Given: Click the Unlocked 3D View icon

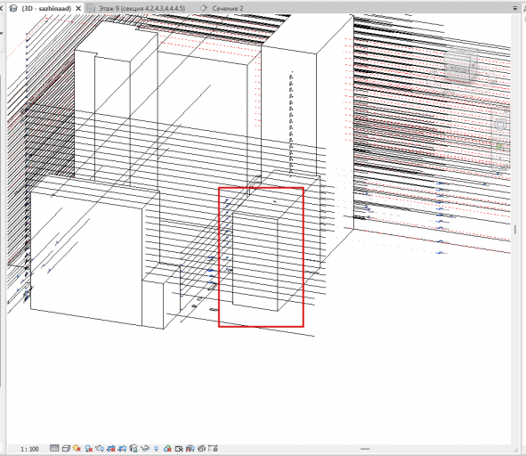Looking at the screenshot, I should (x=134, y=449).
